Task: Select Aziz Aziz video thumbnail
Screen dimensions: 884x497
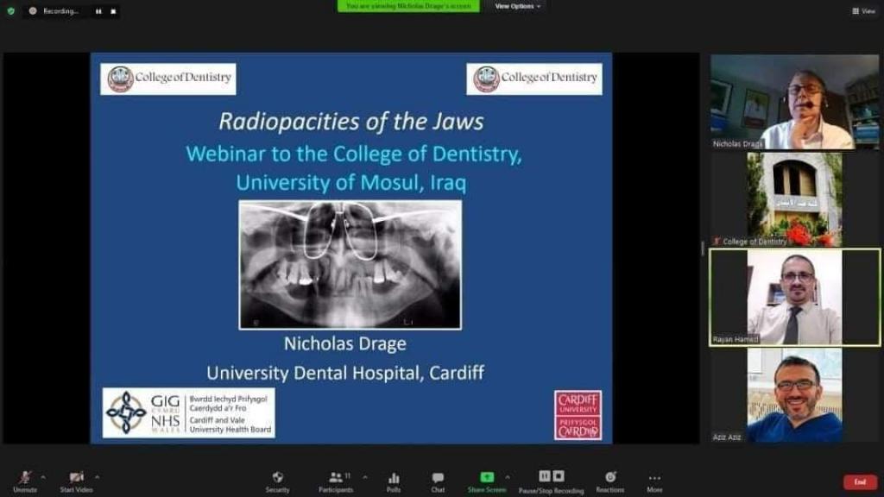Action: 794,395
